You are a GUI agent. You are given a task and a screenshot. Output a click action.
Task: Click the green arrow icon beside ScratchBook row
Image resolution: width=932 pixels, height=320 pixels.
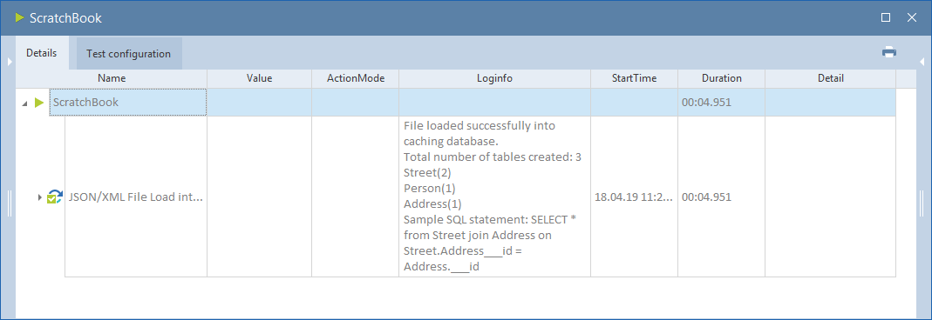coord(39,103)
